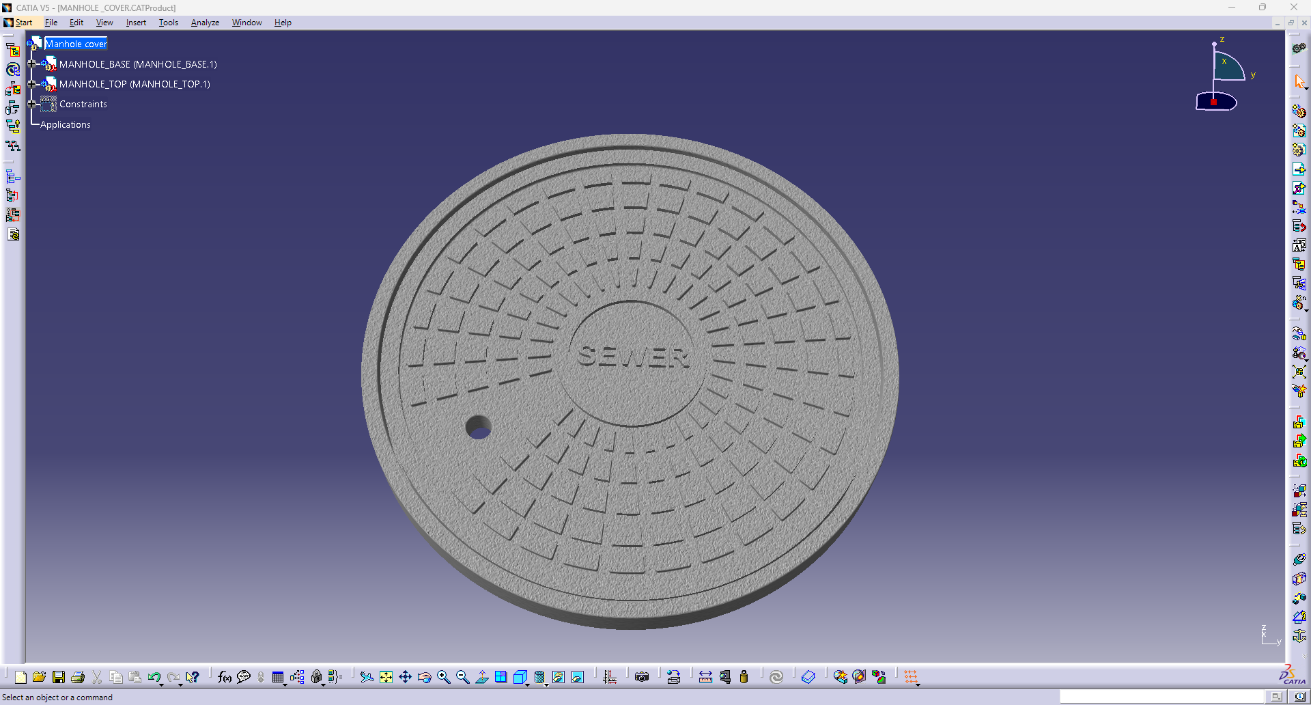The width and height of the screenshot is (1311, 705).
Task: Click the Select arrow icon on right toolbar
Action: (x=1299, y=81)
